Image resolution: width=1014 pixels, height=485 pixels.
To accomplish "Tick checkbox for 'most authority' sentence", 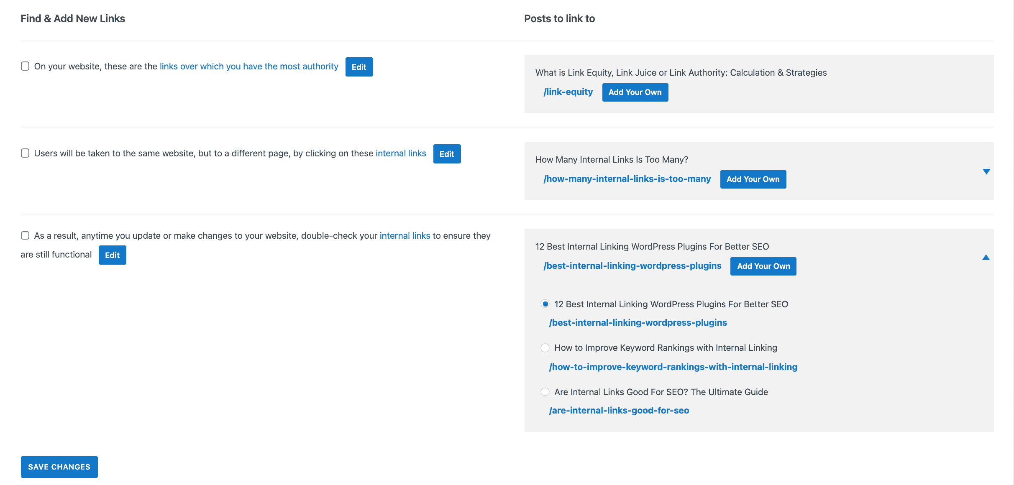I will 25,66.
